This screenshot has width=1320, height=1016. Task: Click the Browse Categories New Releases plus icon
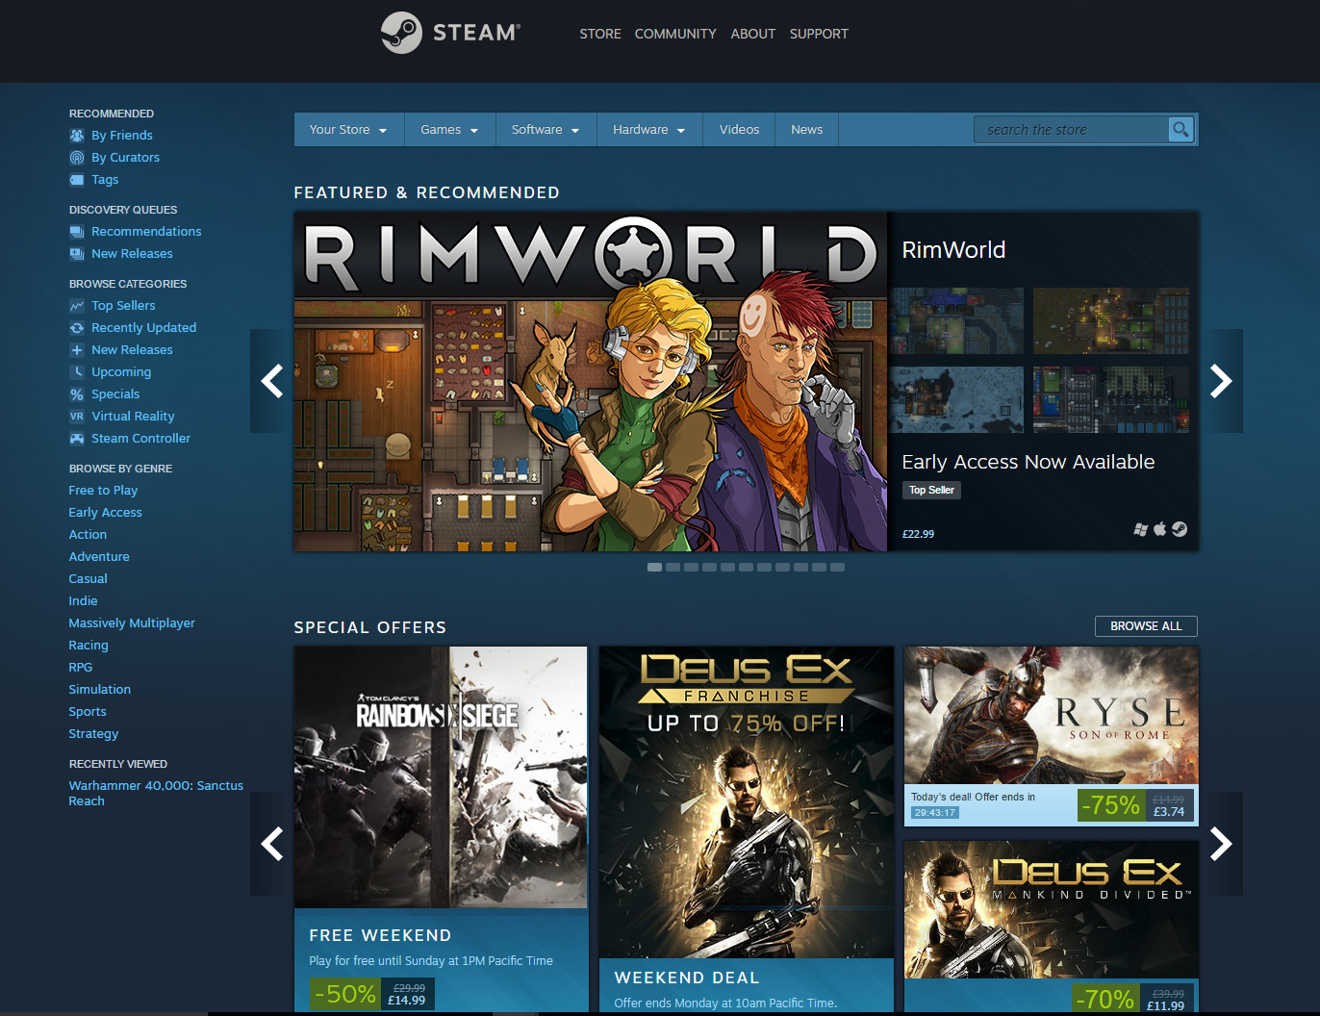coord(77,350)
